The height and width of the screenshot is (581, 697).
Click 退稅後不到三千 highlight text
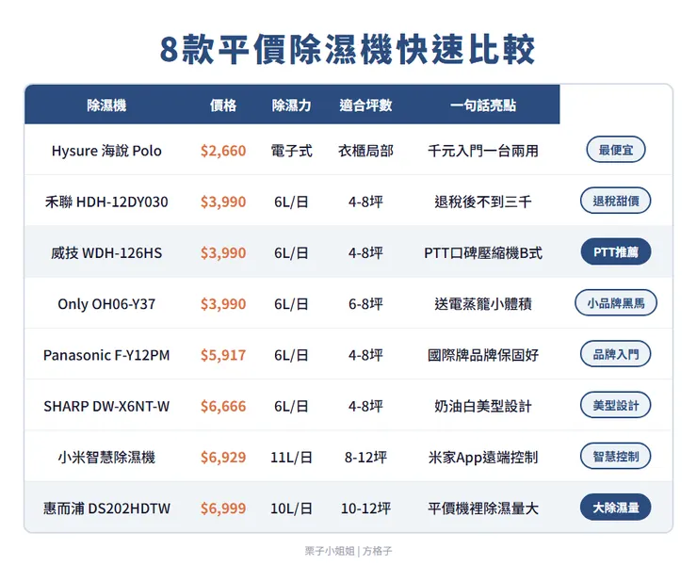coord(483,202)
